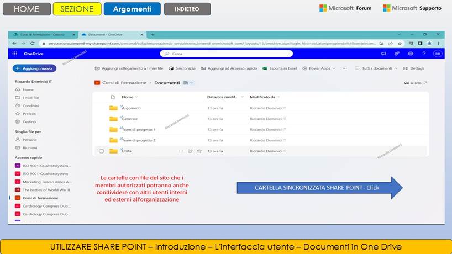Expand the Nome column sort dropdown
The image size is (452, 254).
click(x=136, y=97)
